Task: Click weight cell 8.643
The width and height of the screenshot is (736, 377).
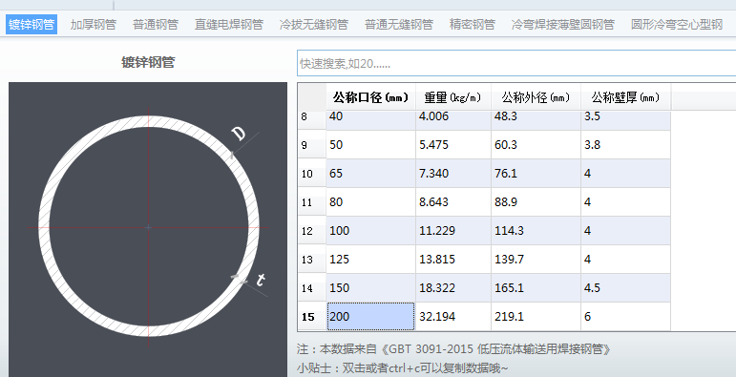Action: [x=452, y=202]
